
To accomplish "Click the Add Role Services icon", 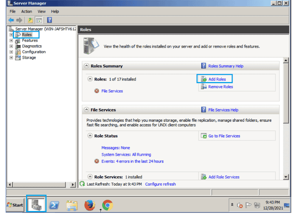I will click(203, 177).
